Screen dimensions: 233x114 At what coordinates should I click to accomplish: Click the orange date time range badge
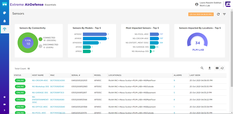pyautogui.click(x=201, y=14)
